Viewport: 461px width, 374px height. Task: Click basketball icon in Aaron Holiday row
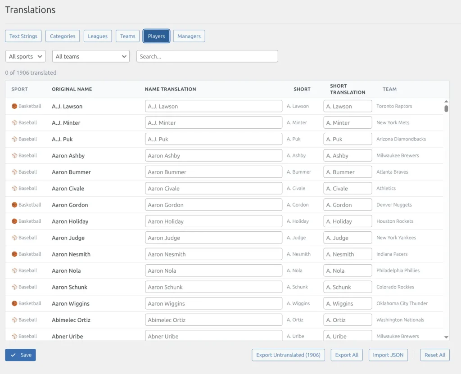[x=14, y=221]
